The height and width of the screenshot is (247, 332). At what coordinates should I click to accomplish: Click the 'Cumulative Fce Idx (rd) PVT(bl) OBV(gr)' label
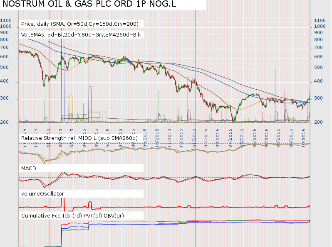(x=73, y=216)
